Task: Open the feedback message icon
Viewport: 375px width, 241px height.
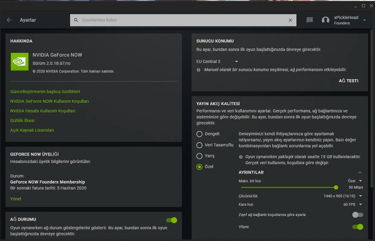Action: [310, 20]
